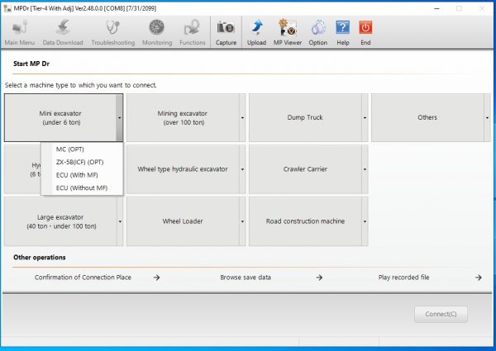Click arrow next to Confirmation of Connection Place
Viewport: 496px width, 351px height.
pyautogui.click(x=156, y=277)
